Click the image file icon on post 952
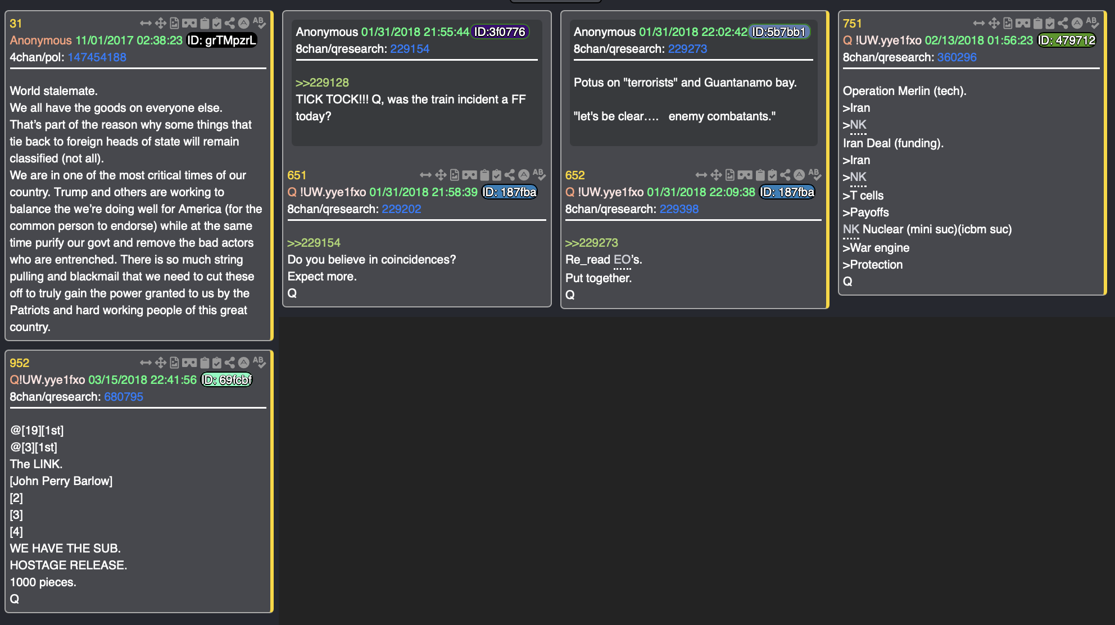 coord(174,363)
